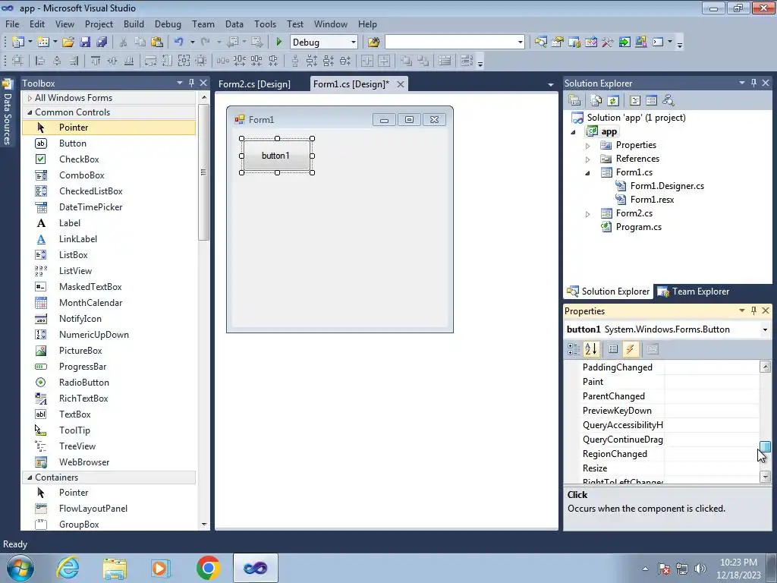The width and height of the screenshot is (777, 583).
Task: Open Team Explorer toolbar icon
Action: pyautogui.click(x=574, y=43)
